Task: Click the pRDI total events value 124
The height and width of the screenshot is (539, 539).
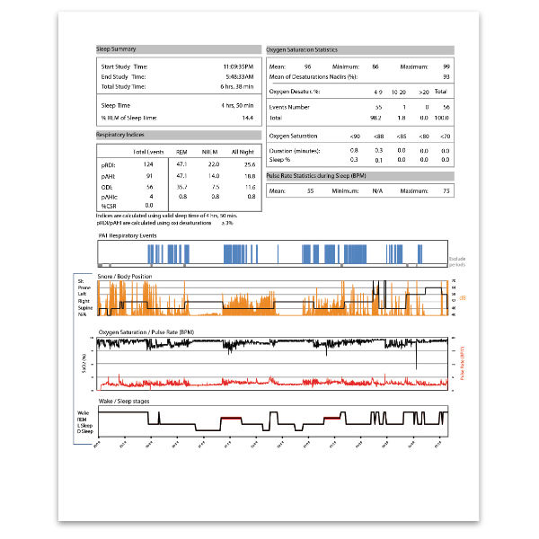Action: (x=148, y=164)
